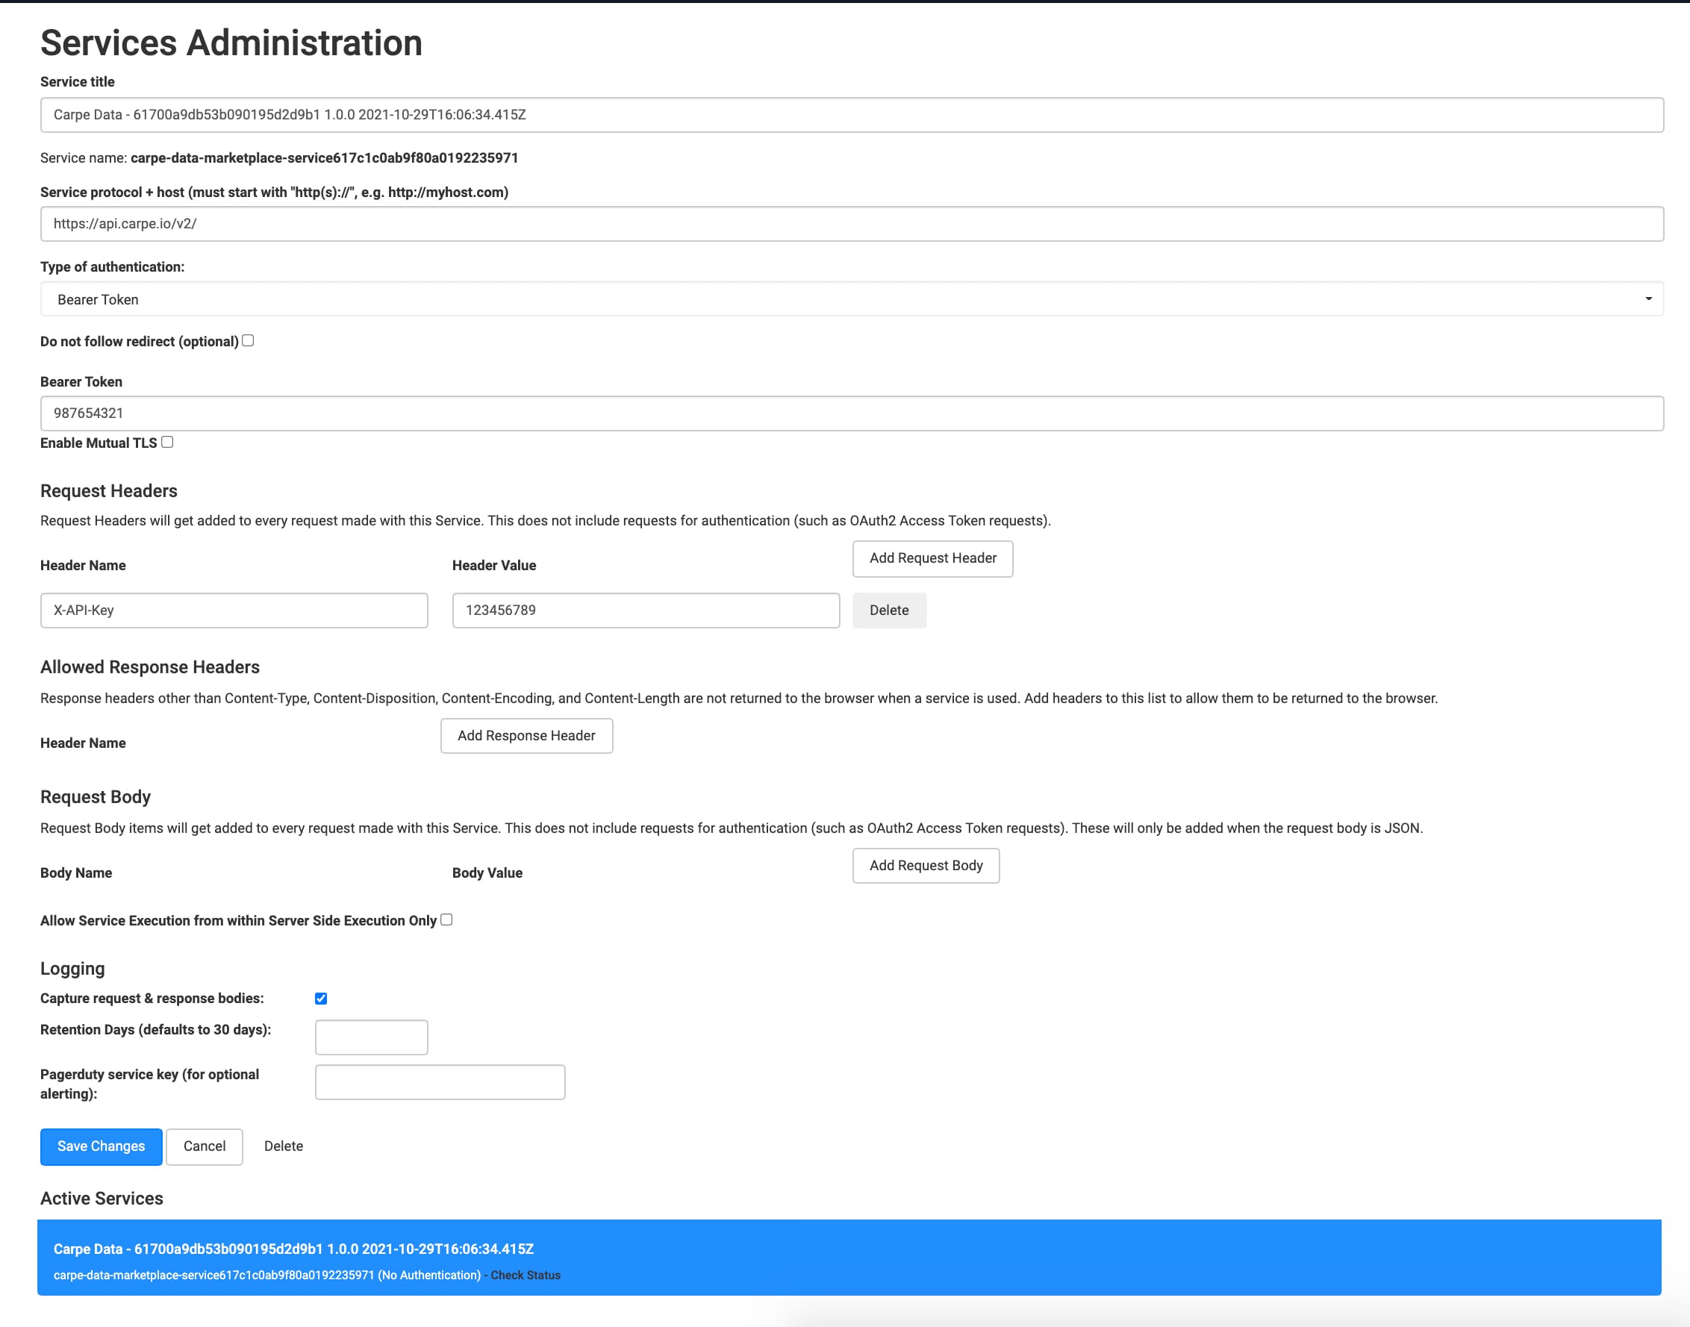The width and height of the screenshot is (1690, 1327).
Task: Click the Request Body section heading
Action: (96, 797)
